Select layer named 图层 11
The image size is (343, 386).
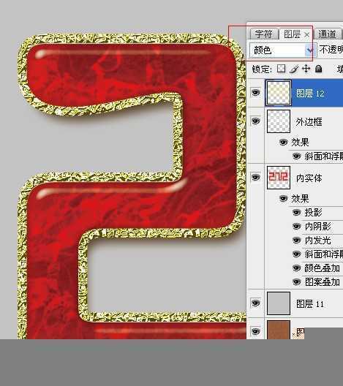pyautogui.click(x=310, y=304)
